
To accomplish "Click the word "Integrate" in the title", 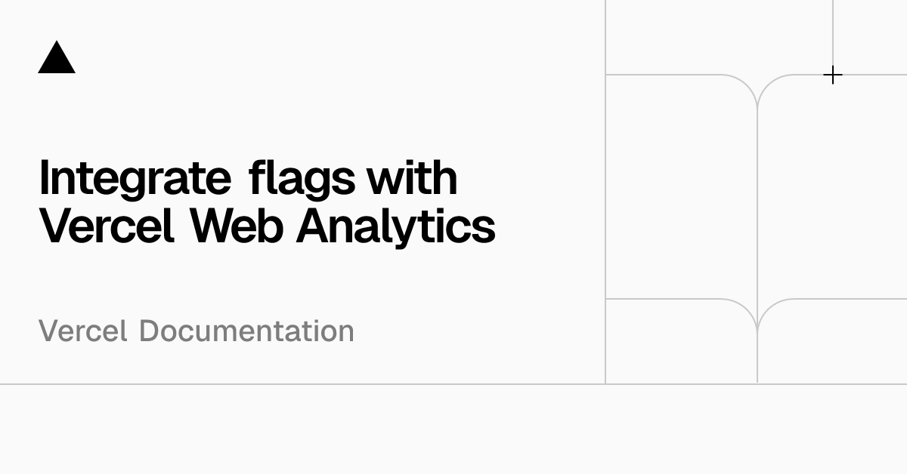I will 135,179.
